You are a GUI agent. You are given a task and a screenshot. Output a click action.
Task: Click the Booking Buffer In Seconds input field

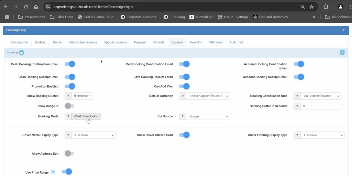(321, 106)
